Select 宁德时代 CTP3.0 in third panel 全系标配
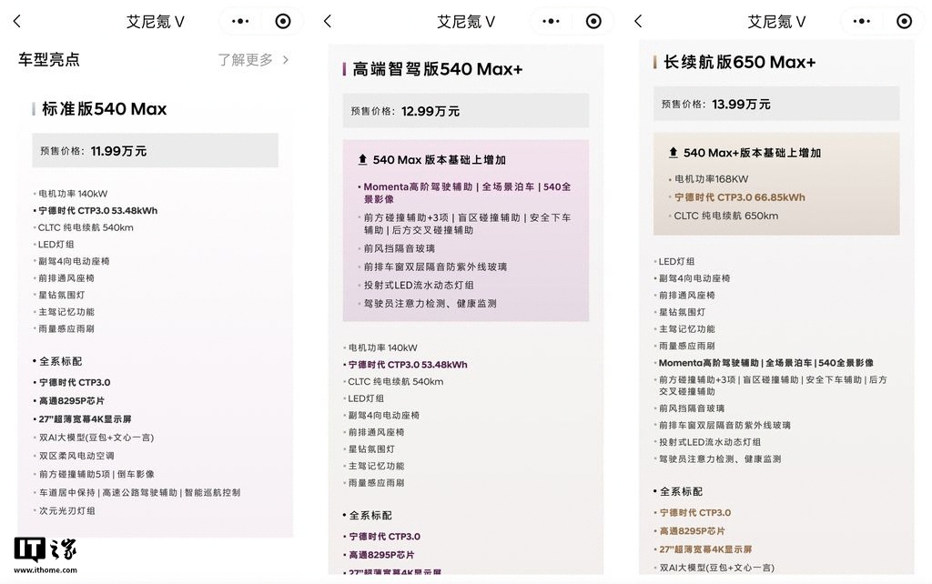The image size is (932, 584). point(694,512)
